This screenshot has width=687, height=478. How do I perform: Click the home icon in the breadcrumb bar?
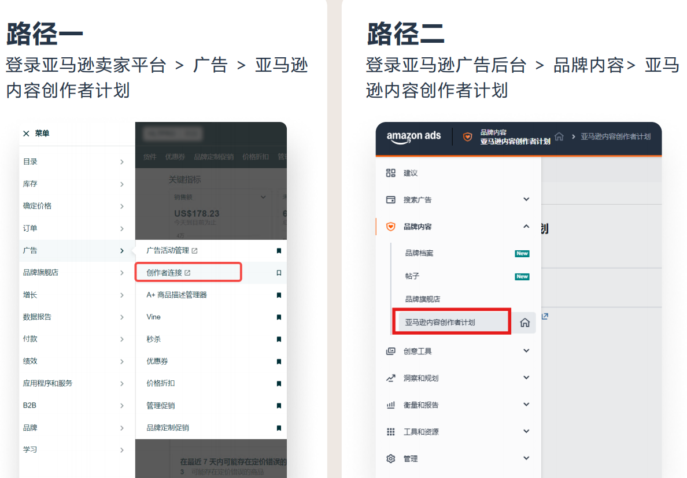pos(559,138)
